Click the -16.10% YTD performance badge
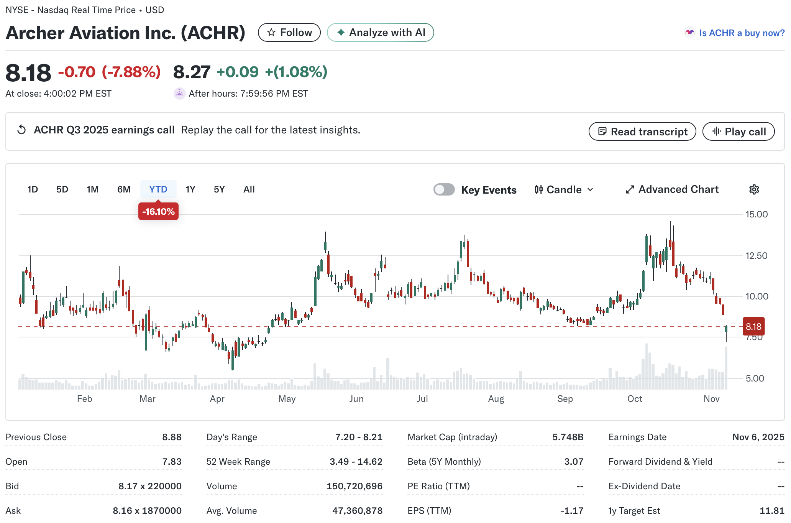The image size is (791, 523). click(x=158, y=212)
